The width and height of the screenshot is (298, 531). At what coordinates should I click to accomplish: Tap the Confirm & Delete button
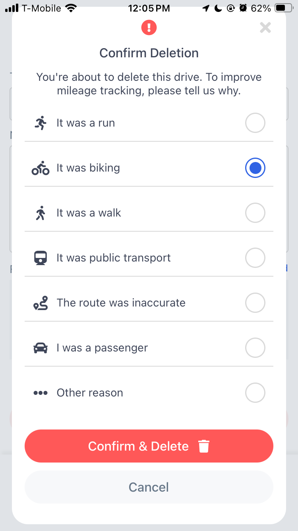pos(149,446)
